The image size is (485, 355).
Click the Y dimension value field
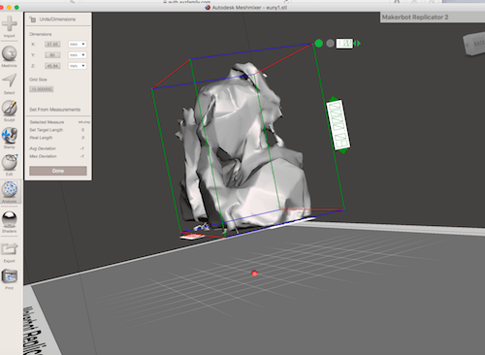(x=52, y=55)
